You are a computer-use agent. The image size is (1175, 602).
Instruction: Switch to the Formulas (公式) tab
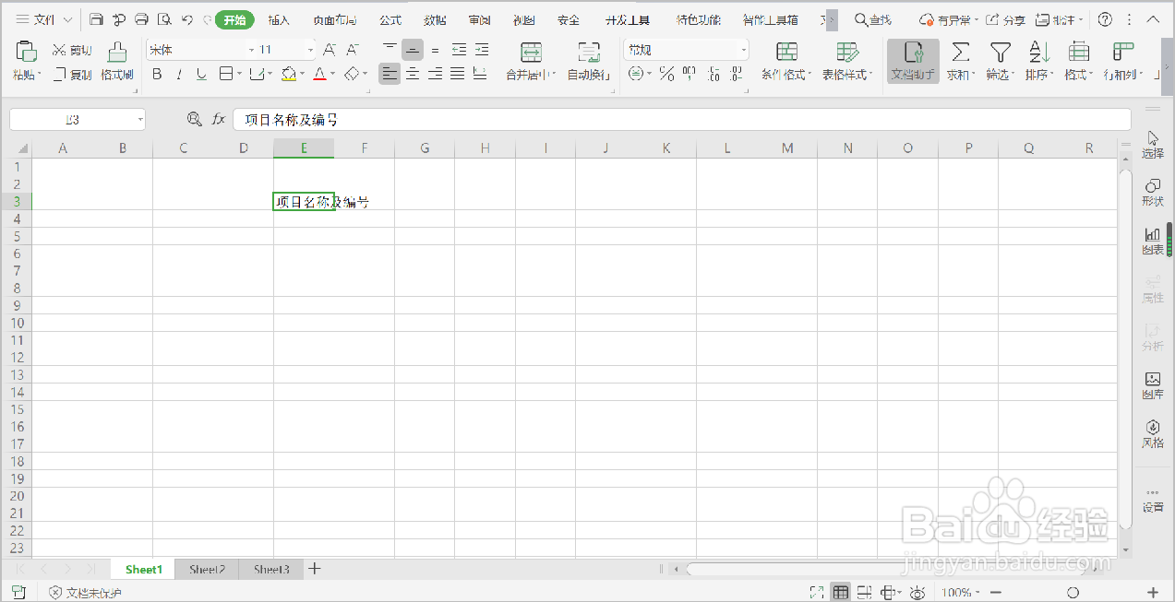(x=390, y=19)
